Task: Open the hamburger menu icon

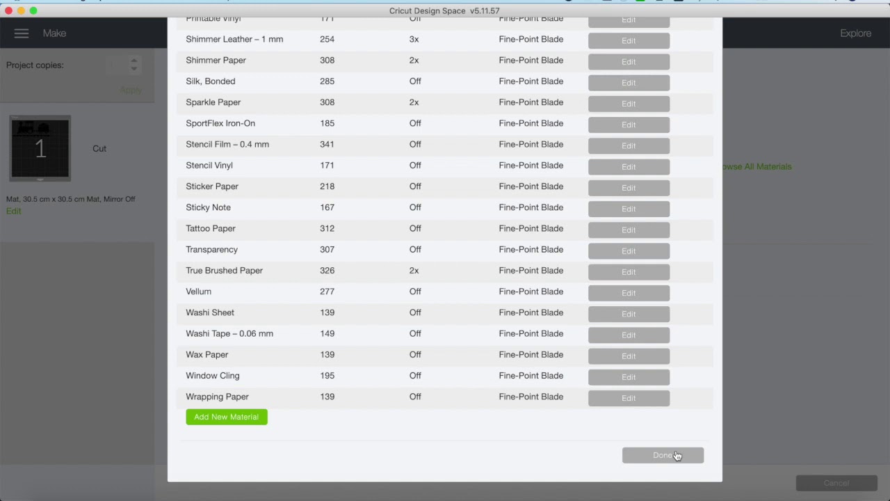Action: 22,33
